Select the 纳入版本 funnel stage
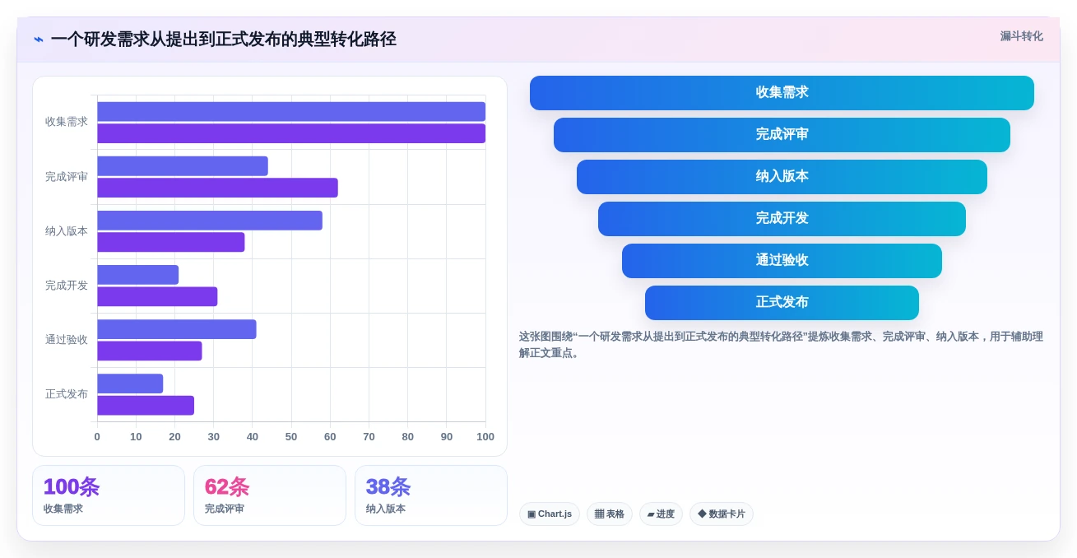This screenshot has width=1077, height=558. pos(782,177)
